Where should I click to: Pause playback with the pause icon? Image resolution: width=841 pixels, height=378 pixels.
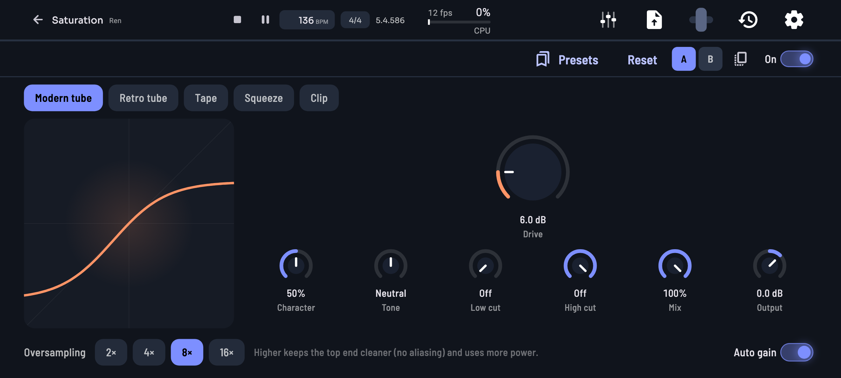coord(265,20)
